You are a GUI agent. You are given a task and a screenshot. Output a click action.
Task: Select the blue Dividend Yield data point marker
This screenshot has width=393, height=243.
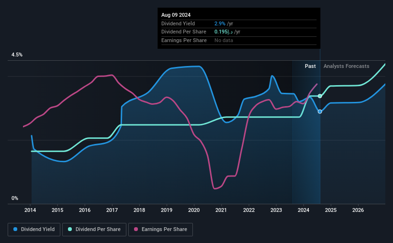pos(320,111)
